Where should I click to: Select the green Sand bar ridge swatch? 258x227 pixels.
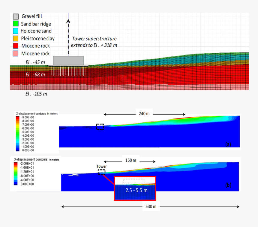tap(16, 24)
